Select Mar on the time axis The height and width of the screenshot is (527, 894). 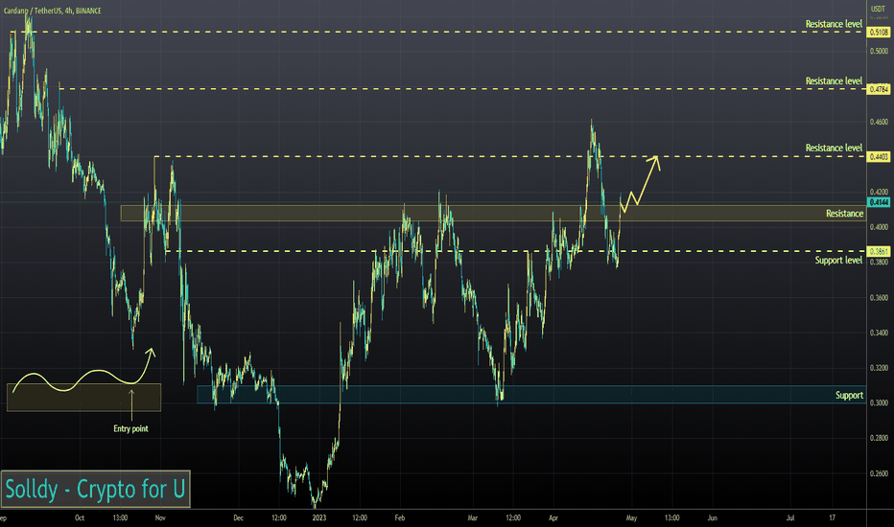(473, 517)
